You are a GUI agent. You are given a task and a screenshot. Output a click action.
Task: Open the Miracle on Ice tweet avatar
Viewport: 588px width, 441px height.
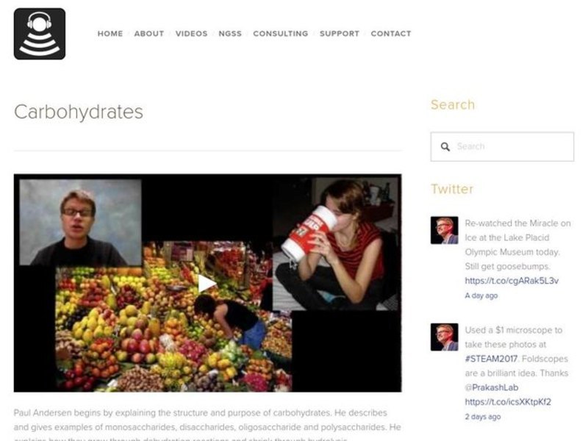pyautogui.click(x=445, y=230)
